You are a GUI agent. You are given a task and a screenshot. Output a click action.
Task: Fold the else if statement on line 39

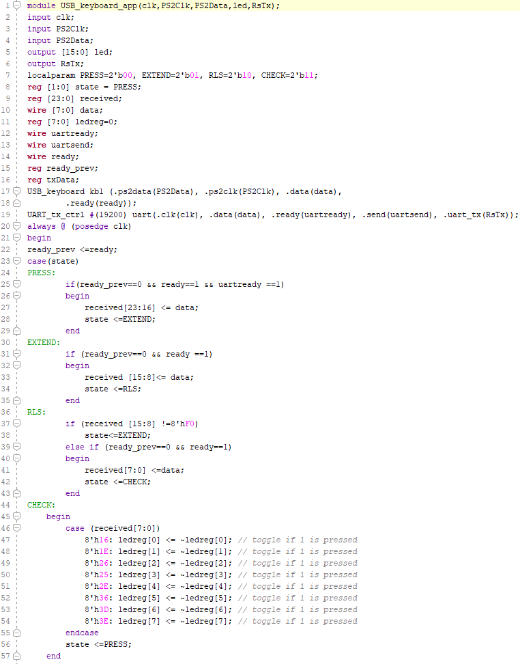point(17,447)
